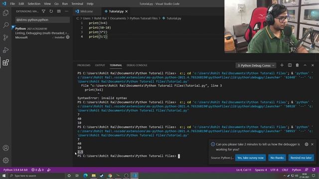Open the Help menu
Image resolution: width=319 pixels, height=179 pixels.
(x=90, y=3)
